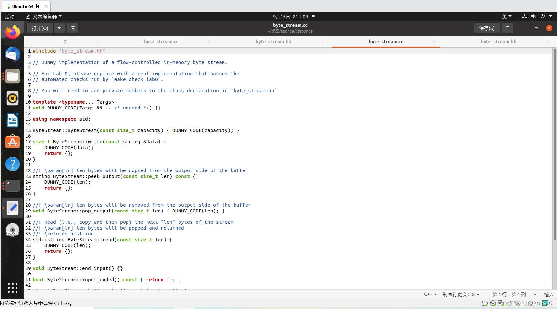557x309 pixels.
Task: Place cursor on '#include "byte_stream.hh"' line
Action: 69,51
